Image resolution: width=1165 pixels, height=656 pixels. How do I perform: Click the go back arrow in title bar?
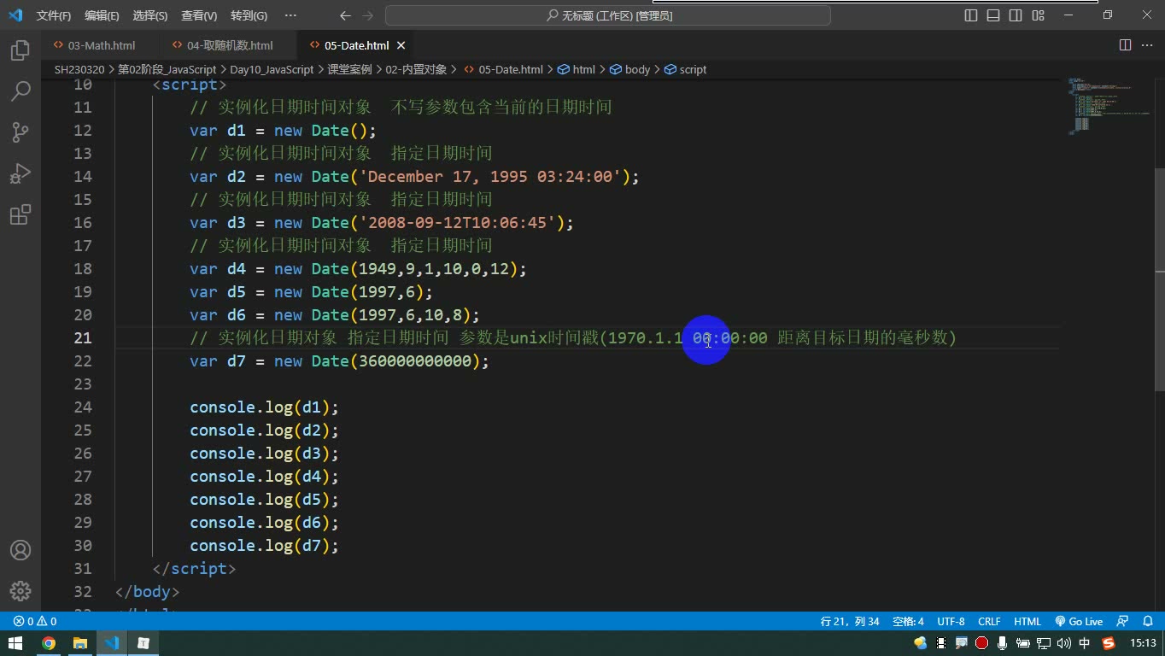345,15
